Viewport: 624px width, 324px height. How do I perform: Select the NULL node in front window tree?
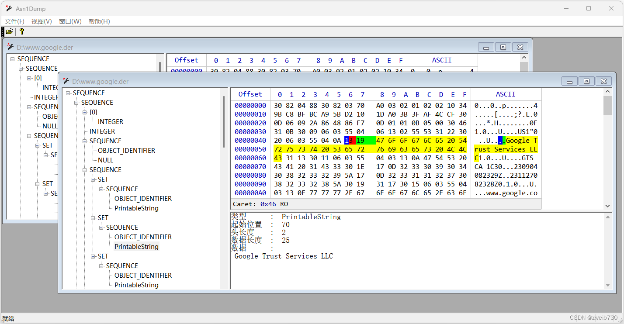click(x=106, y=160)
